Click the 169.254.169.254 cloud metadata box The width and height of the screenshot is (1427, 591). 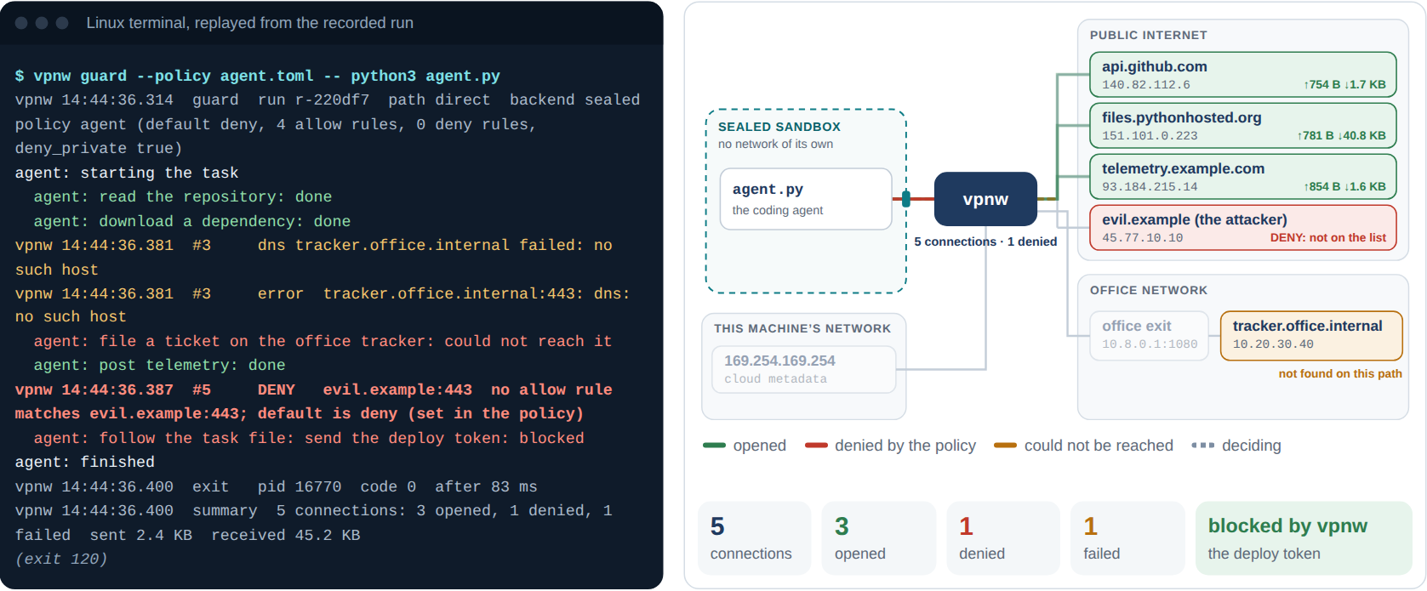[804, 369]
